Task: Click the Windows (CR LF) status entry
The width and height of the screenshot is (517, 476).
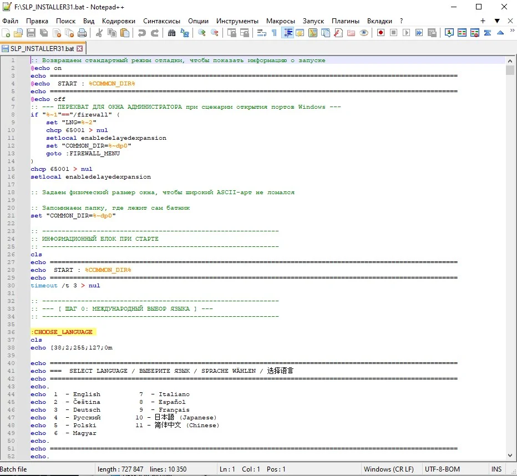Action: point(388,469)
